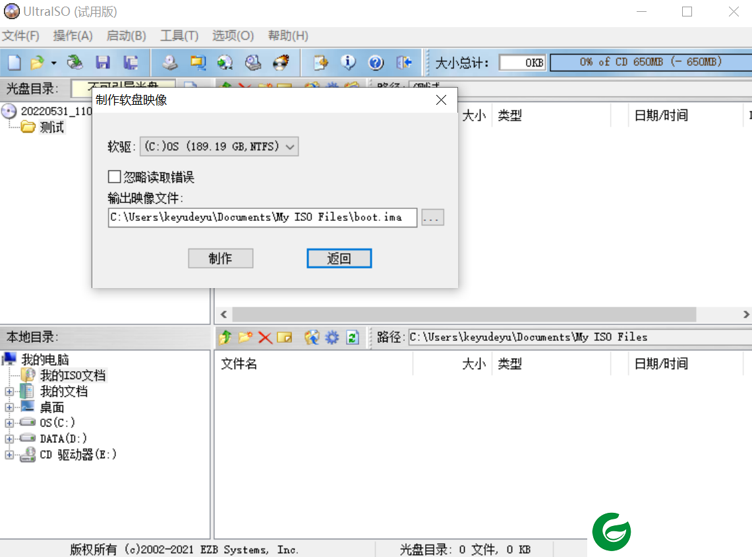This screenshot has height=557, width=752.
Task: Select the 测试 folder in disc tree
Action: click(x=52, y=127)
